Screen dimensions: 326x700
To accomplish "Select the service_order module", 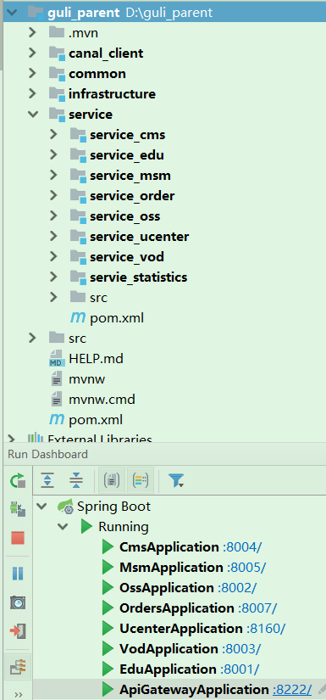I will (132, 196).
